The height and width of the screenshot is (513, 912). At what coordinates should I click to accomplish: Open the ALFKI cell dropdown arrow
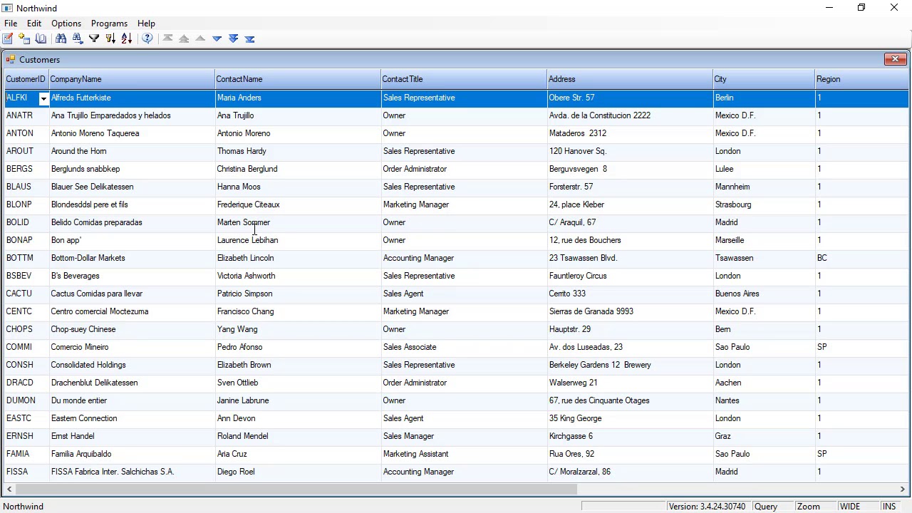coord(43,98)
